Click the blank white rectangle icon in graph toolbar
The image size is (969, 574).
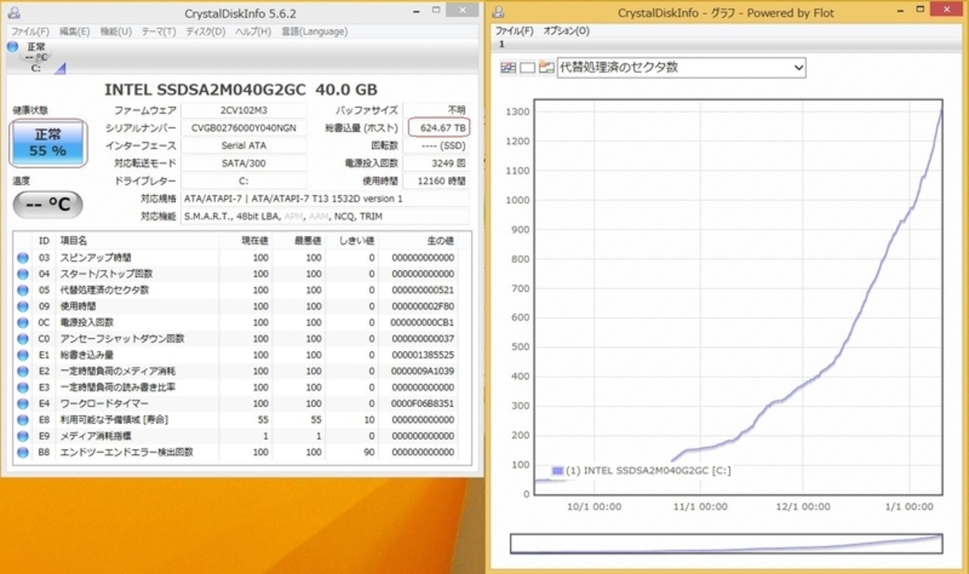(x=527, y=68)
